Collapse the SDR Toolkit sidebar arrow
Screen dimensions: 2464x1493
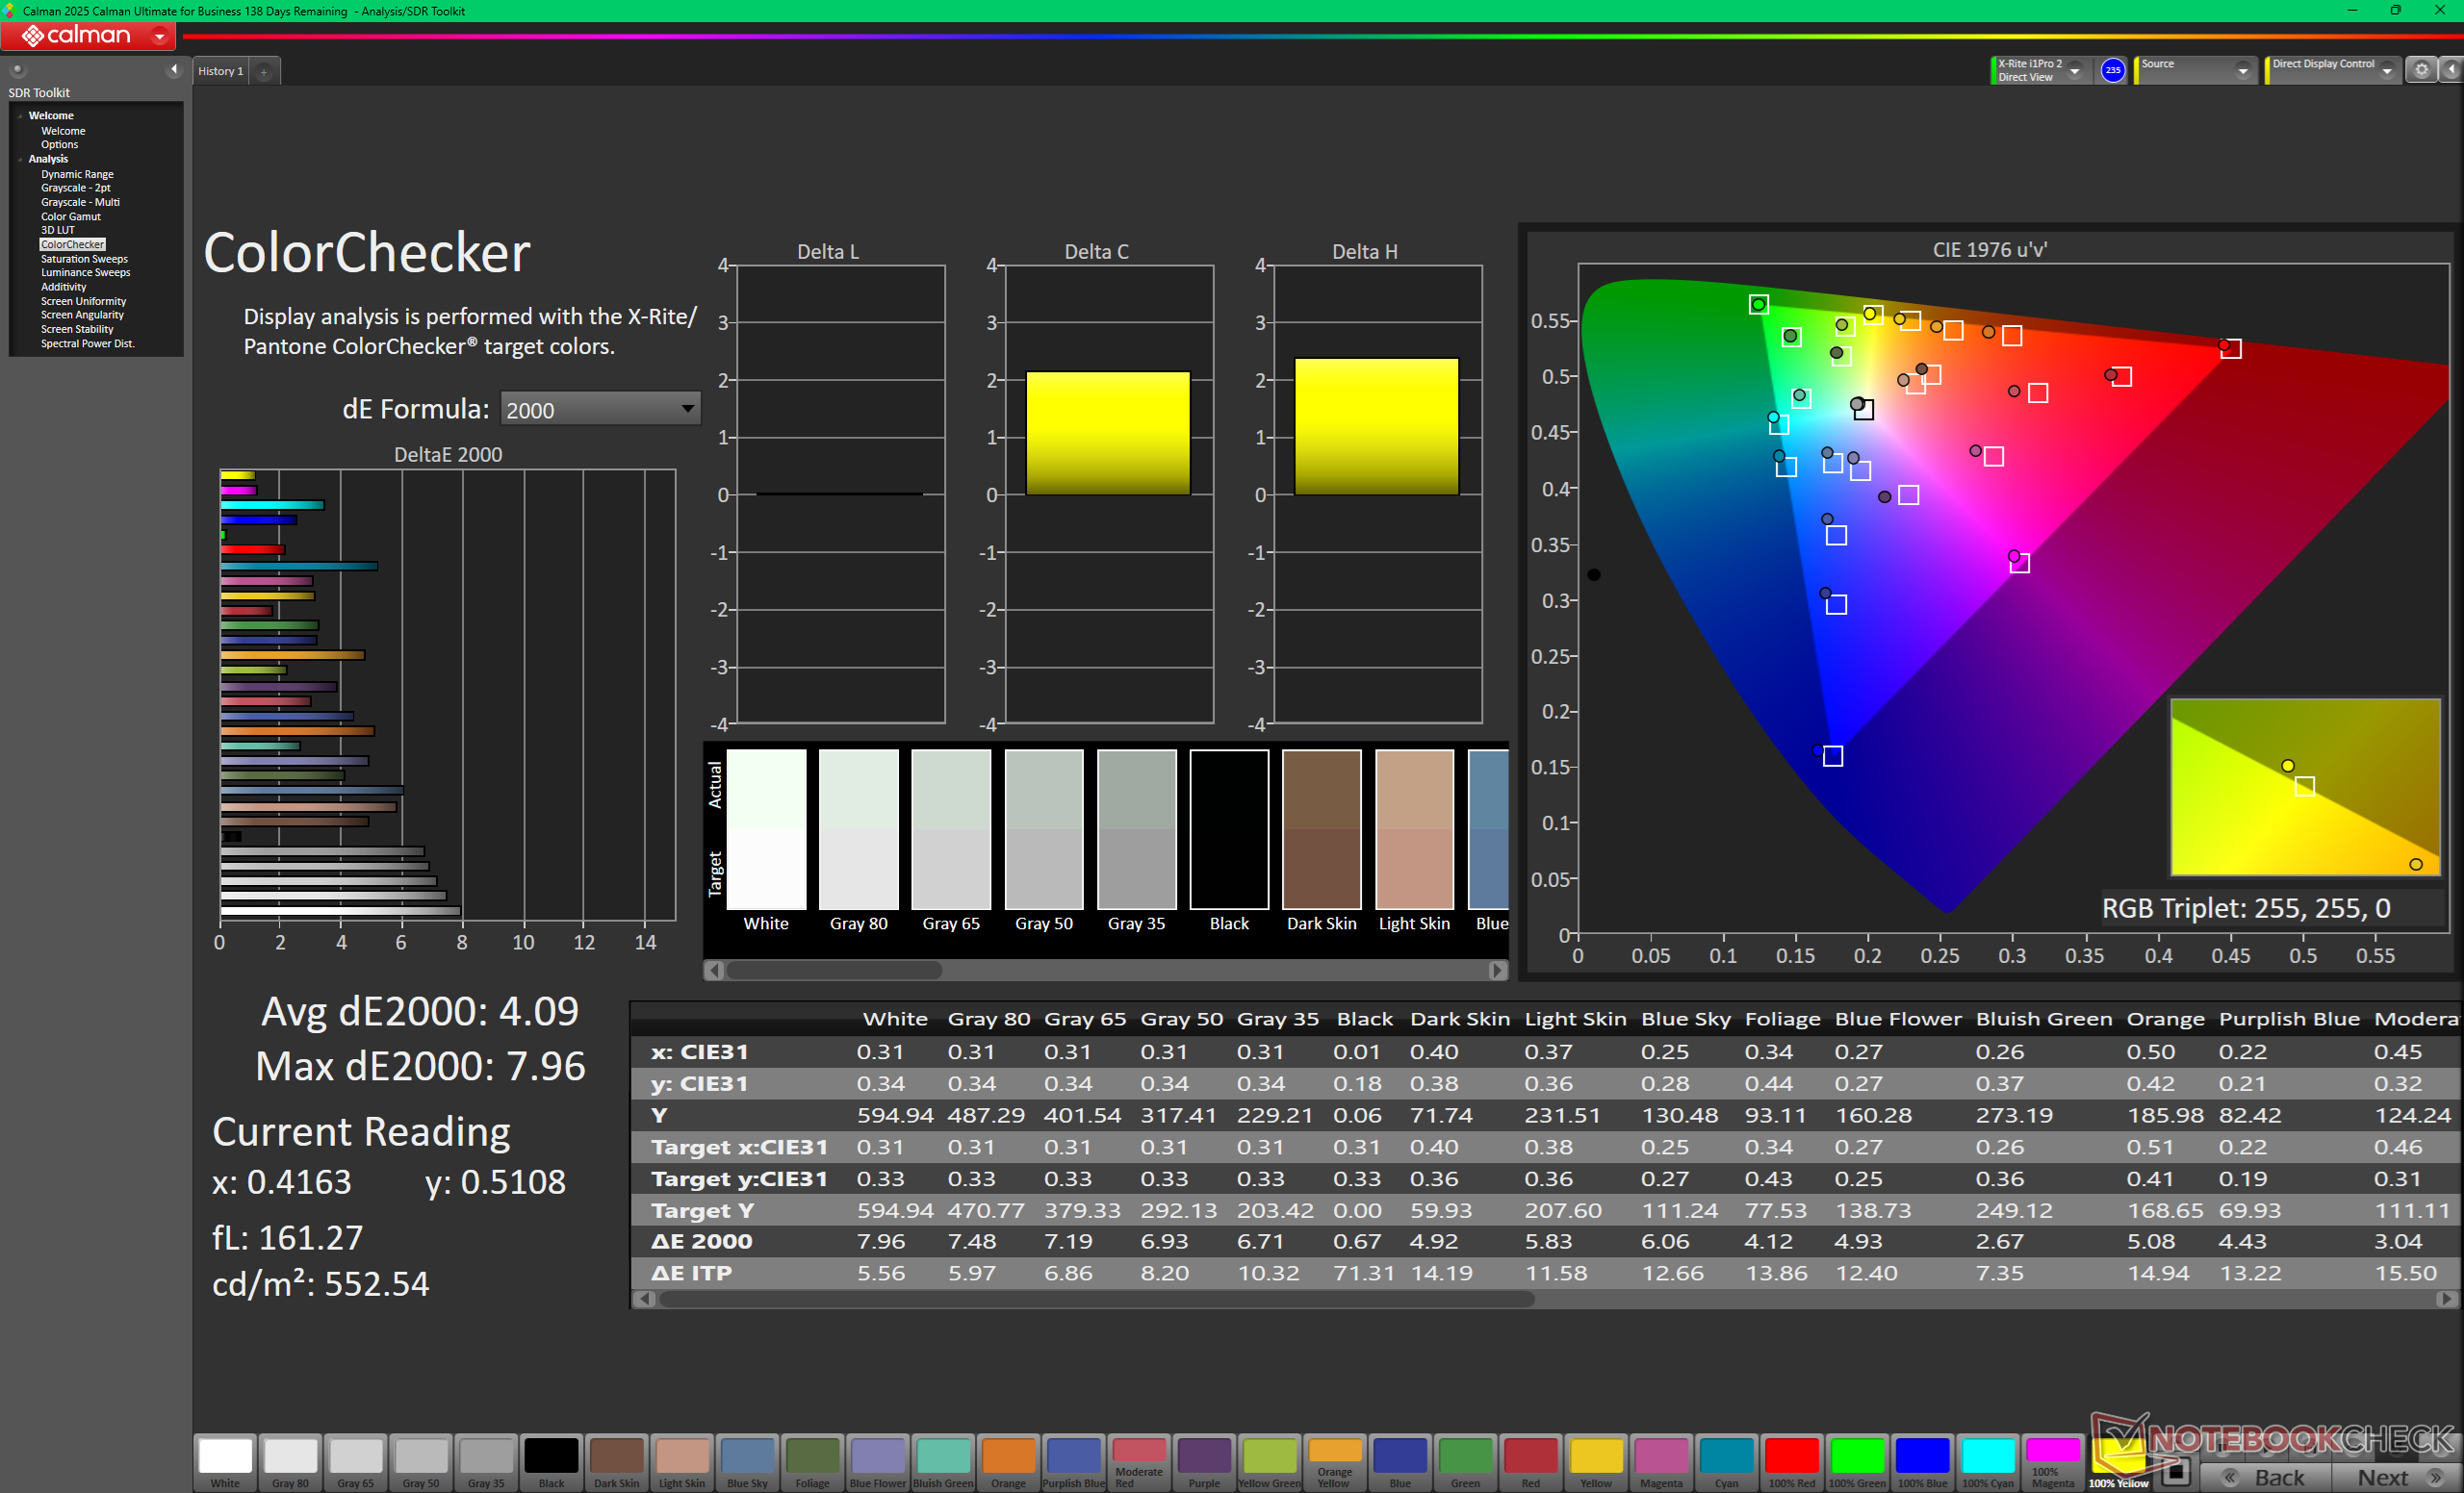point(174,69)
